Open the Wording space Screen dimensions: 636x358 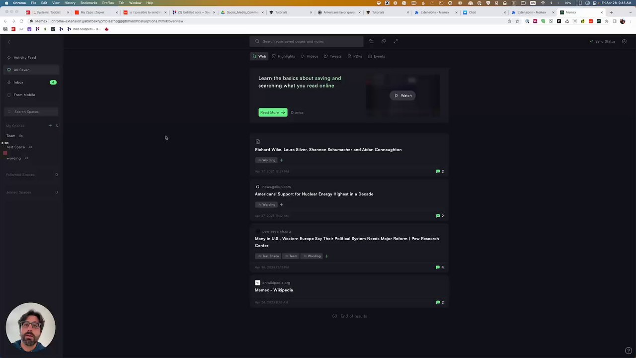(14, 159)
